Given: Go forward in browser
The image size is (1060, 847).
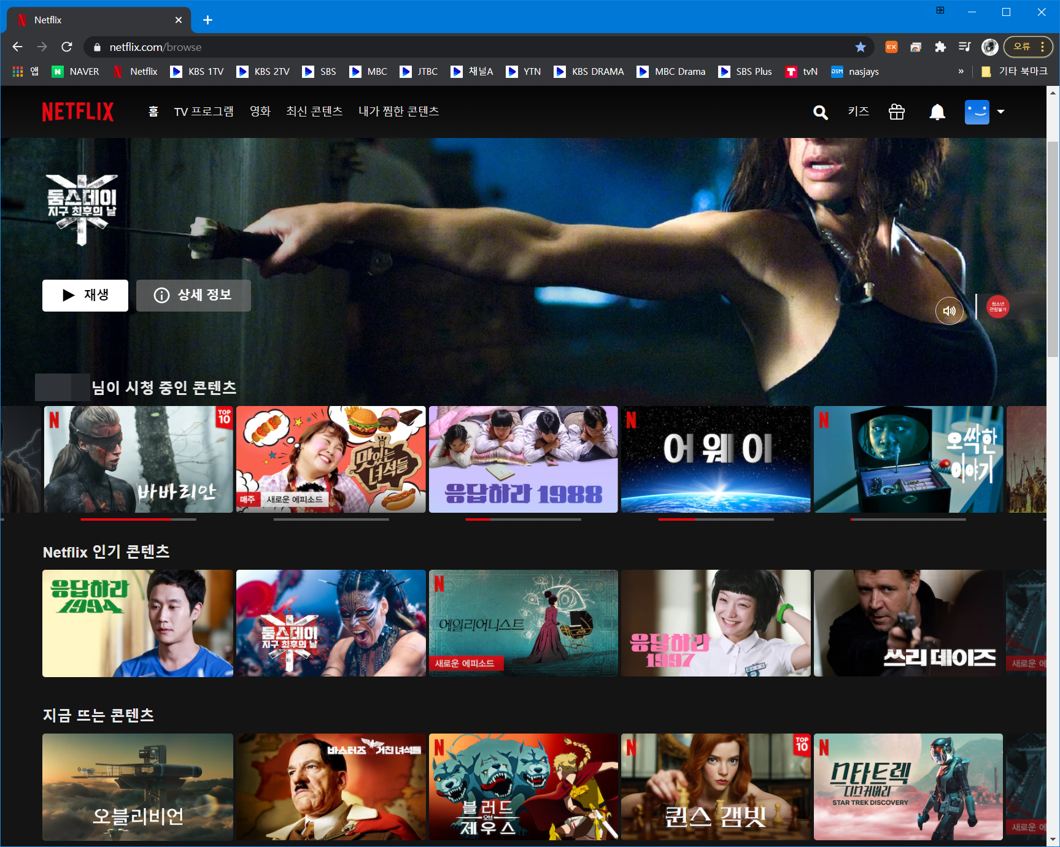Looking at the screenshot, I should coord(42,47).
